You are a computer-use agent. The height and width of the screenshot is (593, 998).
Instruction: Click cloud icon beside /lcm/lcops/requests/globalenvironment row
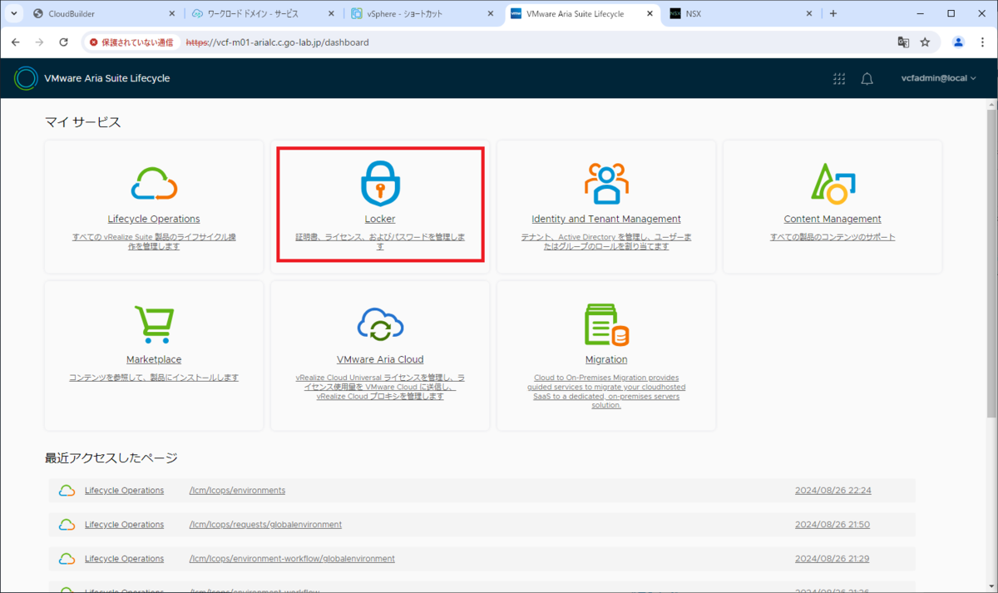coord(67,525)
